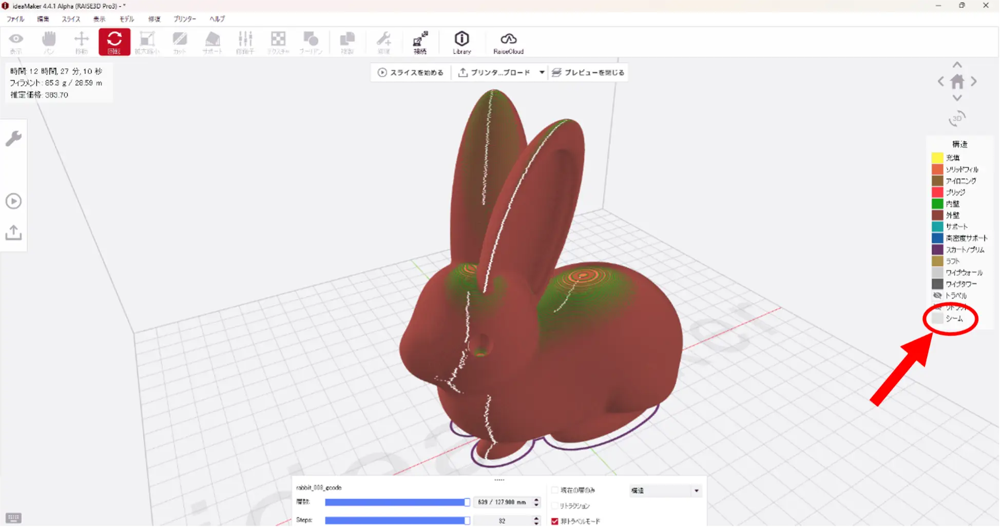Open the Library panel icon
The height and width of the screenshot is (529, 1002).
(x=461, y=42)
